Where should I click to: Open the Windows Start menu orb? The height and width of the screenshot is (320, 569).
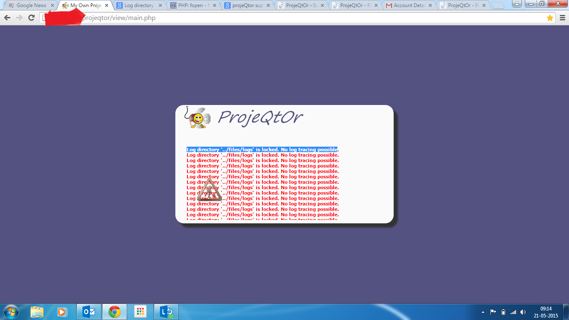[10, 312]
